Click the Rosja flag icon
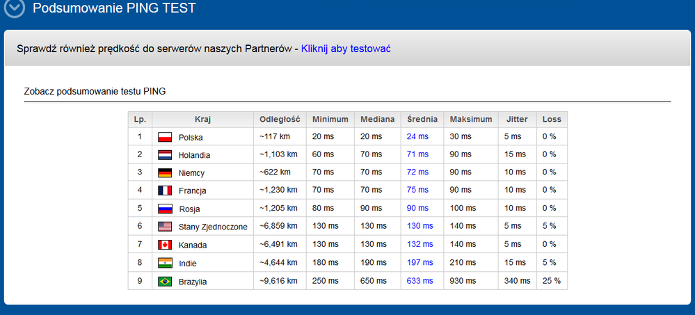Viewport: 695px width, 315px height. (165, 209)
